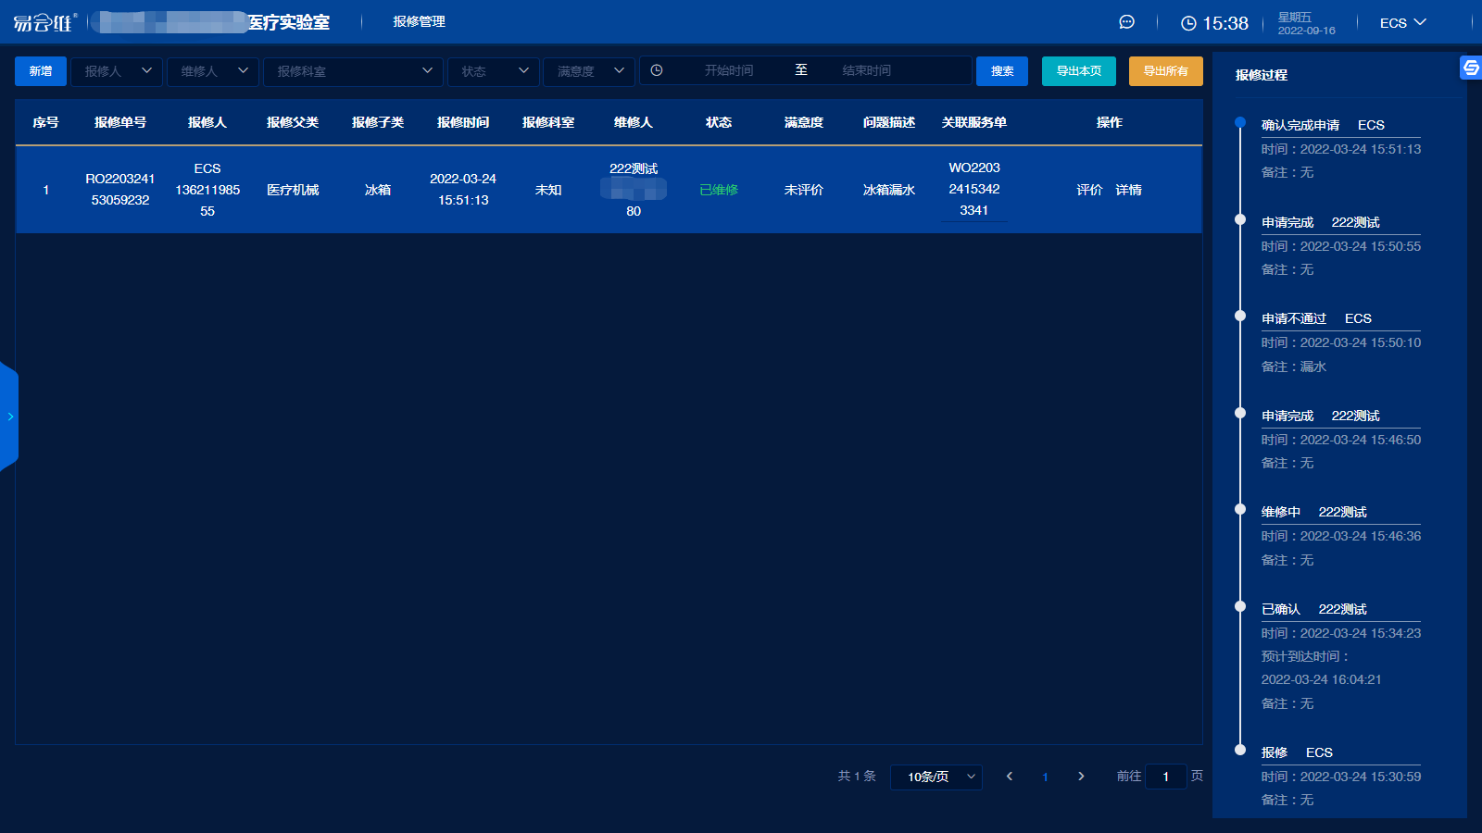The width and height of the screenshot is (1482, 833).
Task: Click the 确认完成申请 timeline marker
Action: (1240, 122)
